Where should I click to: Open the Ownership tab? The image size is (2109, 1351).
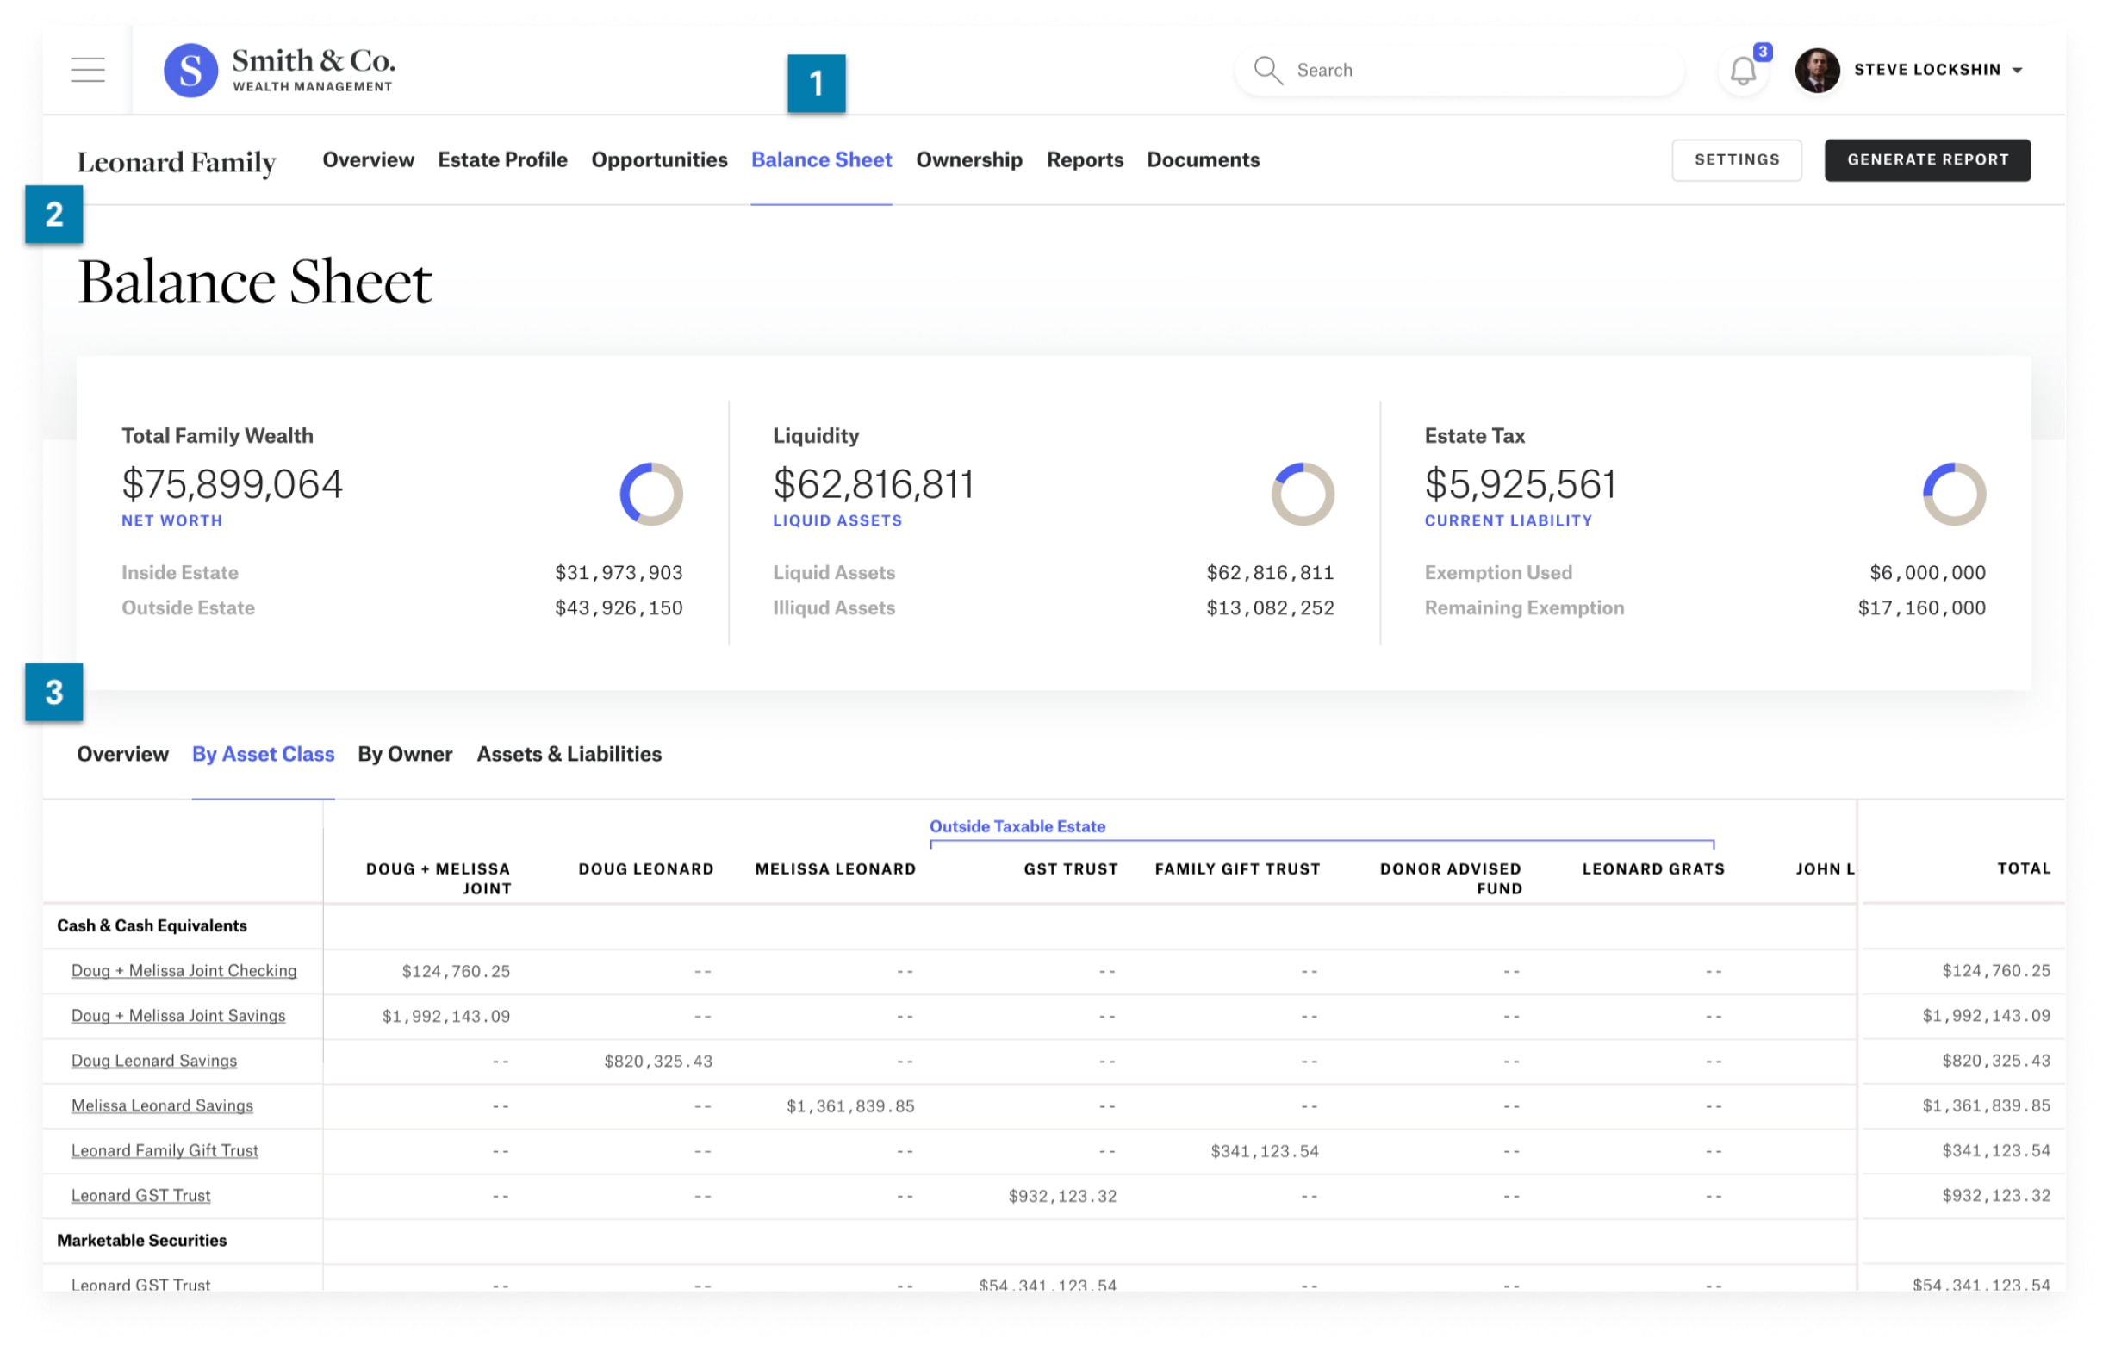969,159
